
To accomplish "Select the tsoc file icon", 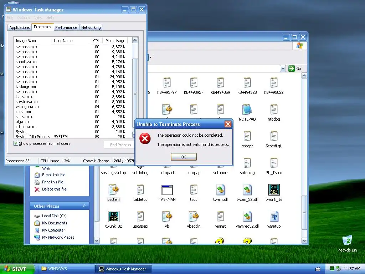I will (x=194, y=190).
